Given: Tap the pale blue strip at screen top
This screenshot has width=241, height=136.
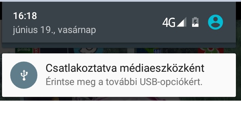Looking at the screenshot, I should tap(120, 1).
